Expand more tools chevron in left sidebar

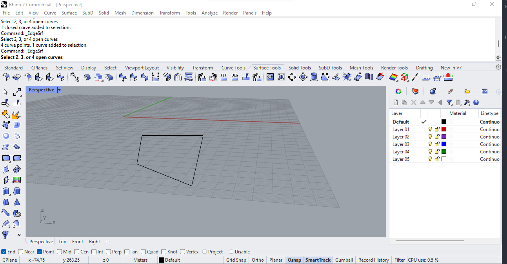tap(19, 235)
